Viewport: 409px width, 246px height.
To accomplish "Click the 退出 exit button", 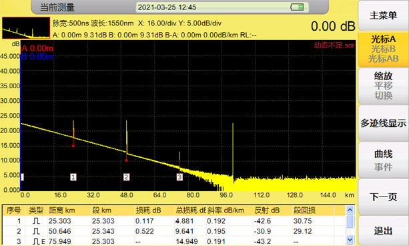I will pos(383,231).
